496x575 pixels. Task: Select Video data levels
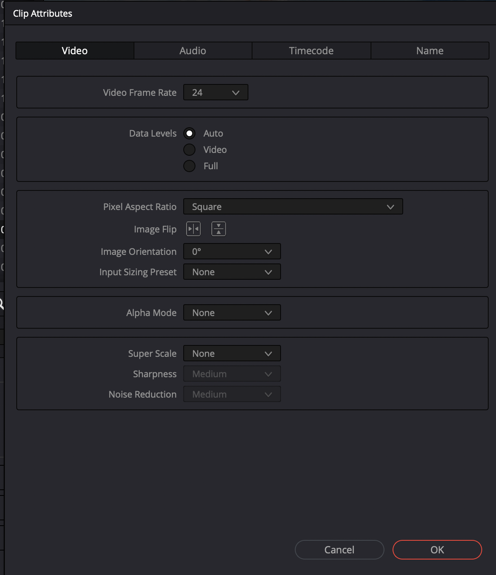coord(189,150)
